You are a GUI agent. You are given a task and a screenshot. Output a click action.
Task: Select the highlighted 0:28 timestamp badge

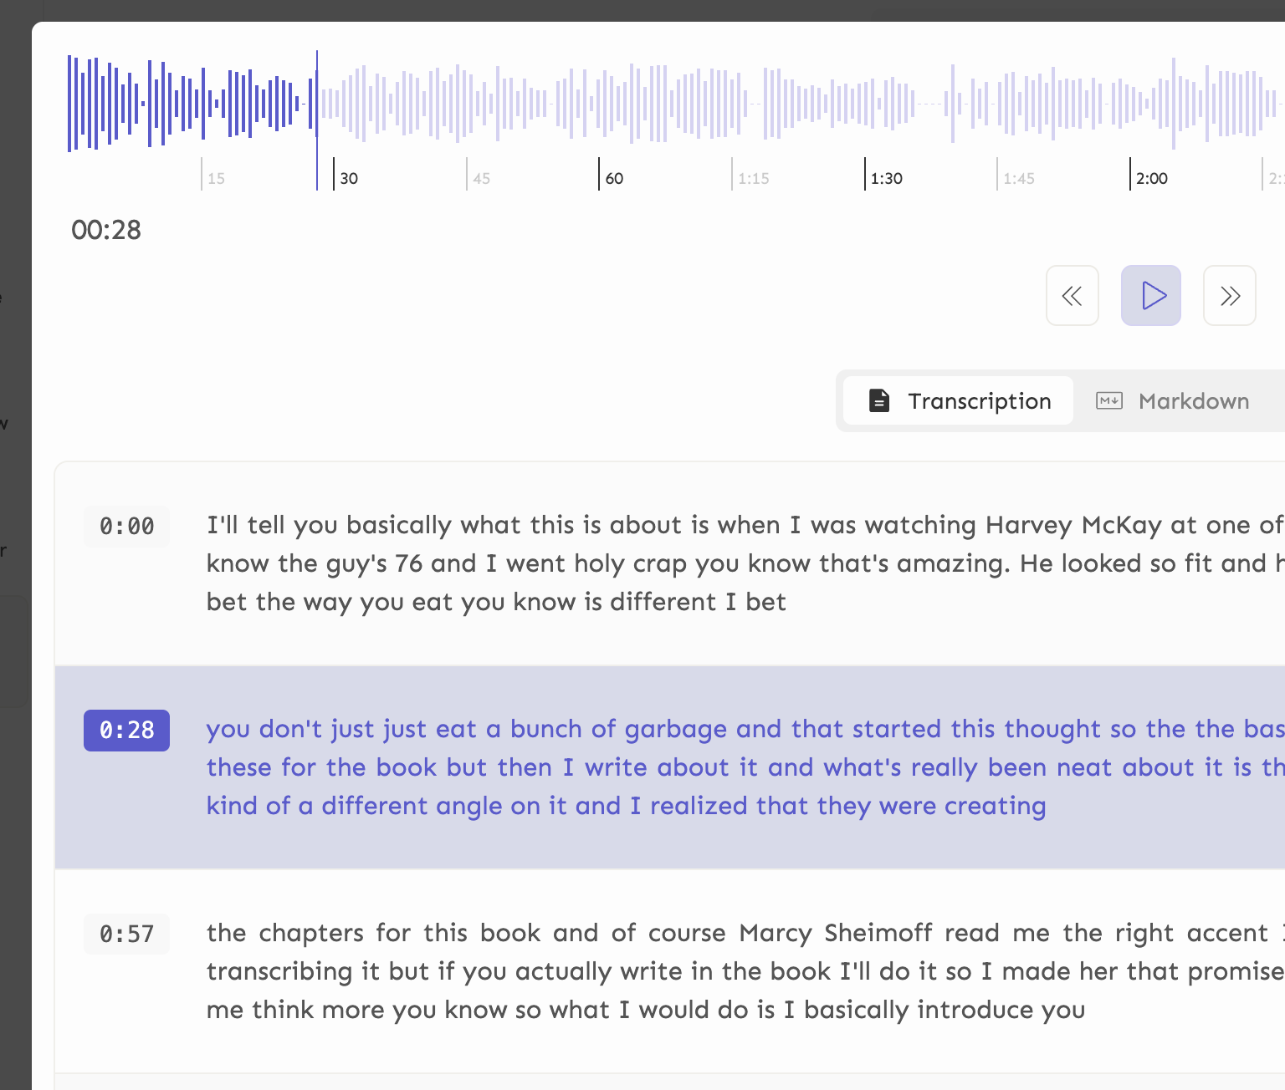126,731
